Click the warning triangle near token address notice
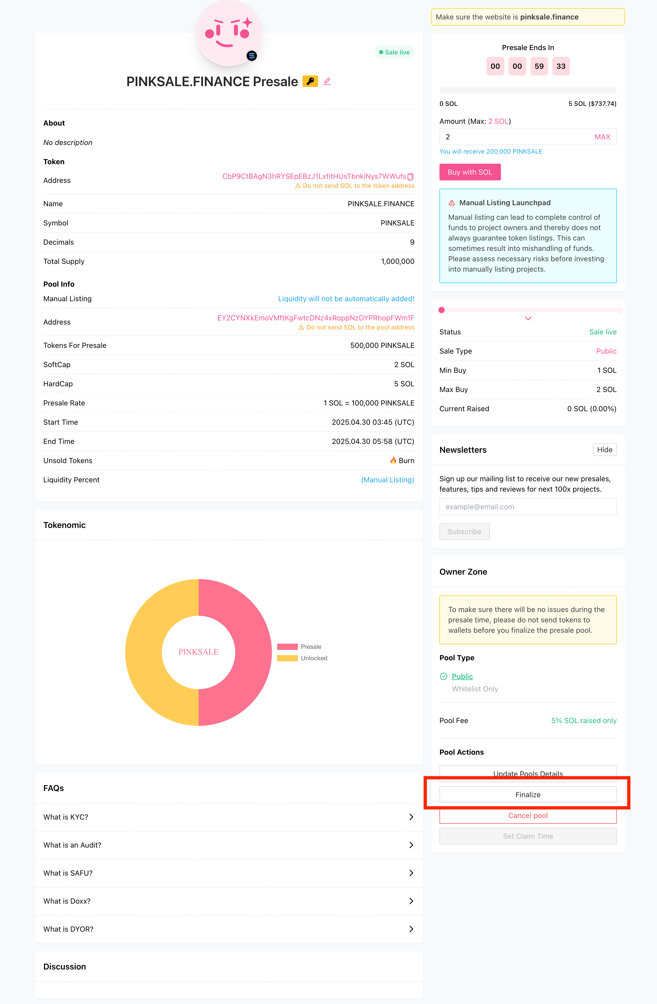Viewport: 657px width, 1004px height. click(x=298, y=186)
